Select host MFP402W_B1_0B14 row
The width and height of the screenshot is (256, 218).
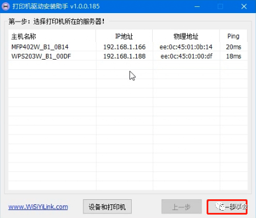[x=128, y=47]
